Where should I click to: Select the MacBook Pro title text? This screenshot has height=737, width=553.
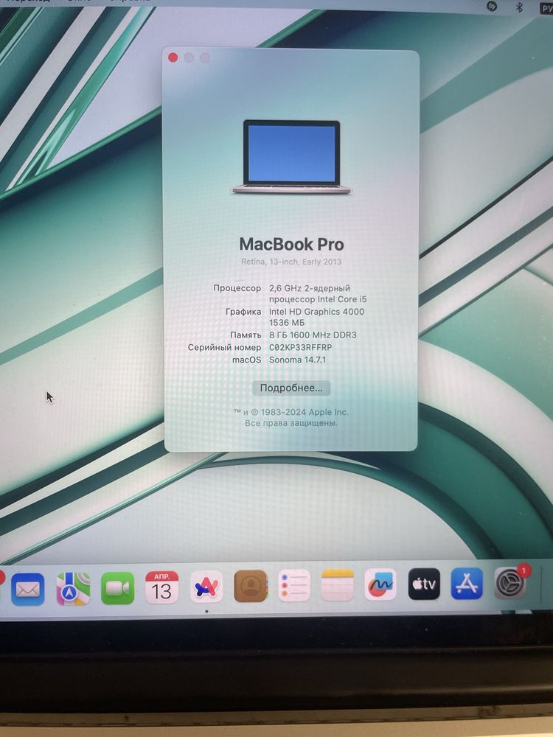291,244
